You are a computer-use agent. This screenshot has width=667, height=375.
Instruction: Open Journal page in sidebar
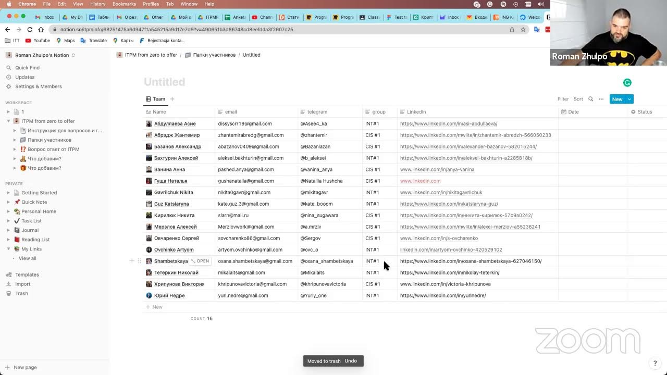coord(30,230)
